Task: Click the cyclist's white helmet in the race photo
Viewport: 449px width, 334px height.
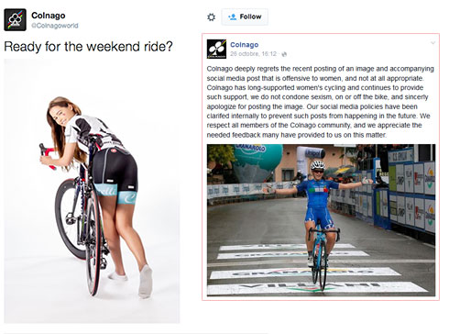Action: click(x=318, y=165)
